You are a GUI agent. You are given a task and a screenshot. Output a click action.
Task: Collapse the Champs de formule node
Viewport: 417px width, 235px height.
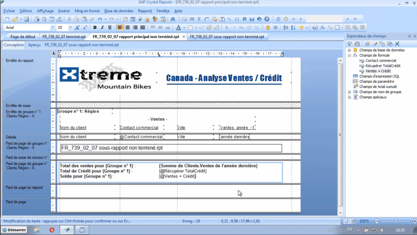pyautogui.click(x=350, y=55)
